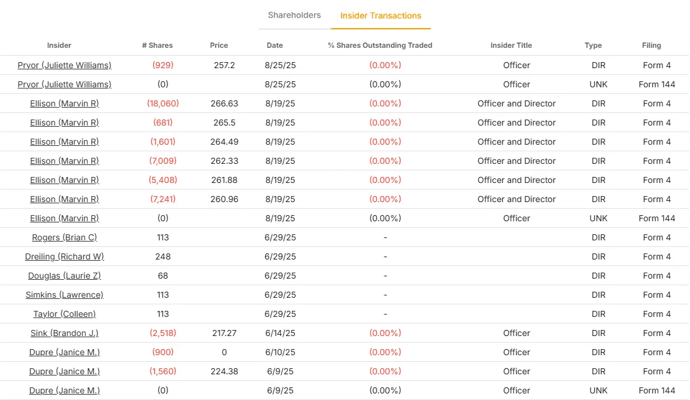Sort by Insider Title column header
Image resolution: width=690 pixels, height=400 pixels.
[511, 45]
